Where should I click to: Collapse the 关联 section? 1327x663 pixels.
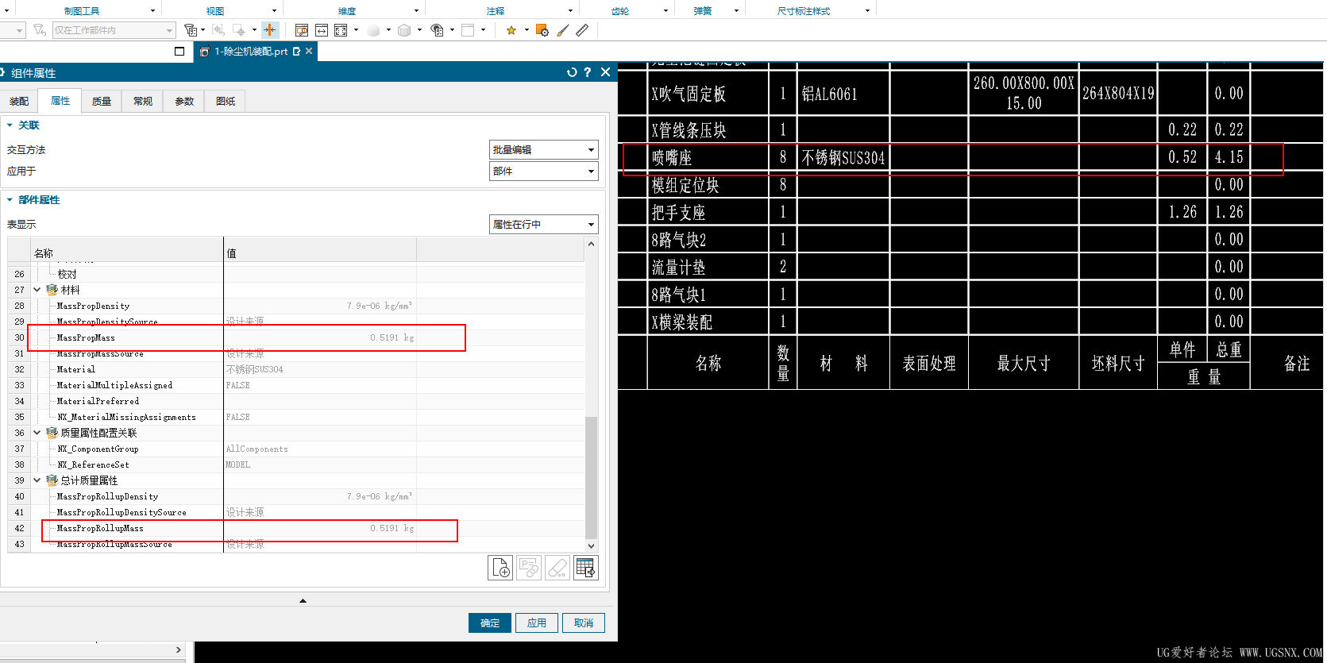10,125
